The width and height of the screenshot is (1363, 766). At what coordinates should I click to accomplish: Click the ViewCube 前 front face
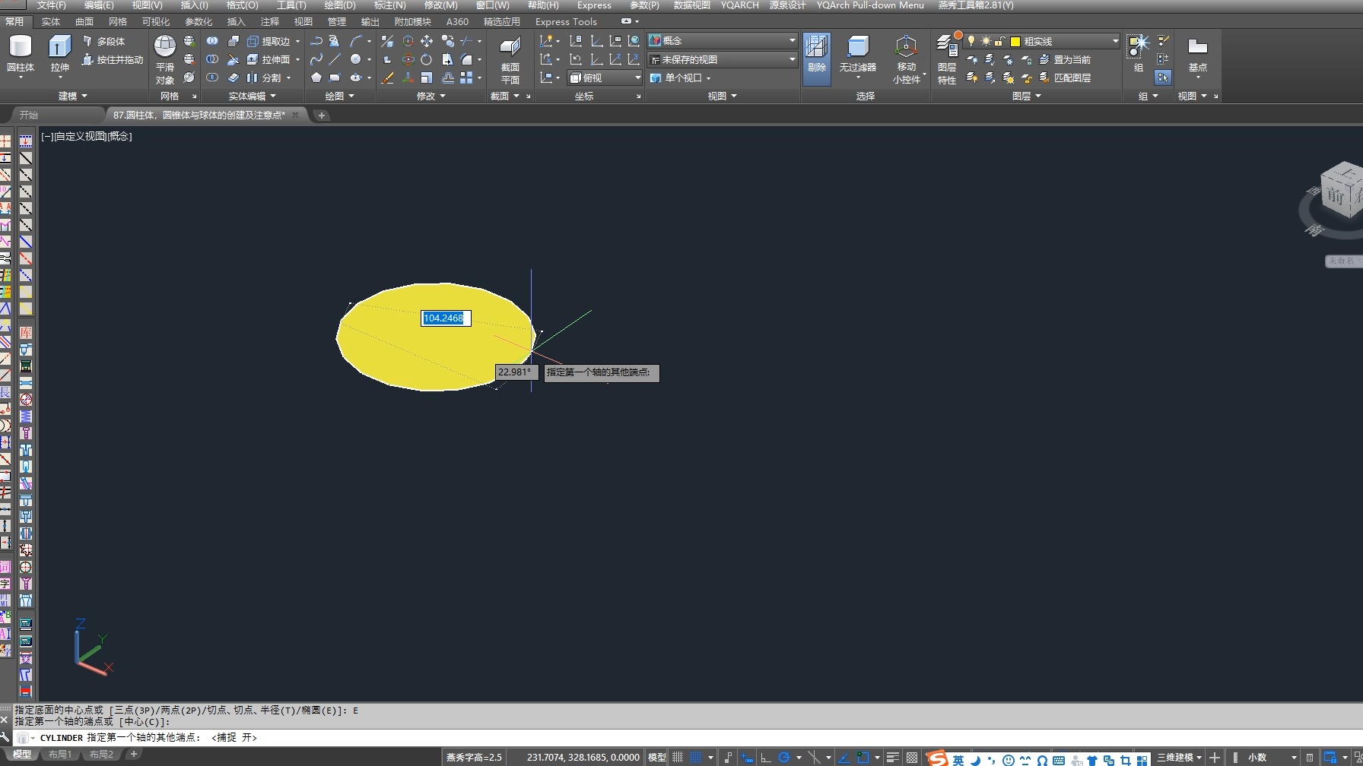pos(1335,196)
